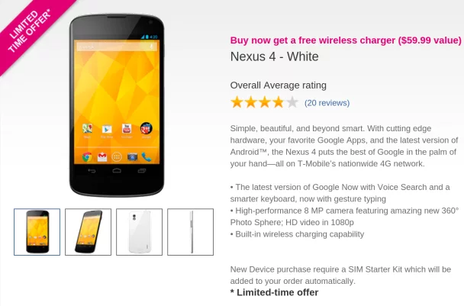Click the Android home navigation button
The image size is (464, 306).
pos(117,170)
